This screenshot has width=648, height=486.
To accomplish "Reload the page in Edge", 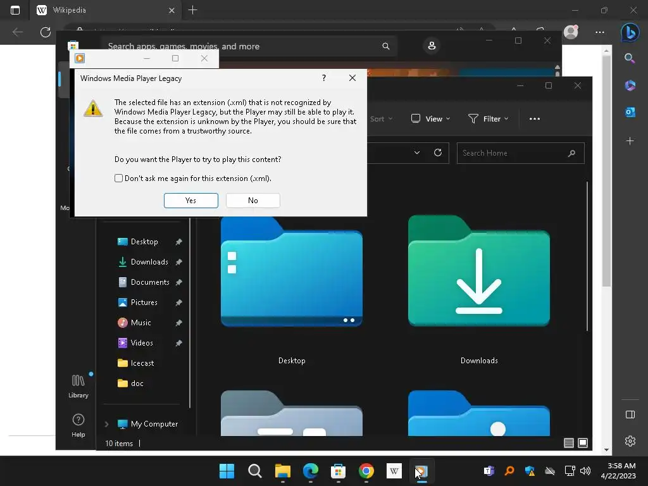I will [x=46, y=32].
